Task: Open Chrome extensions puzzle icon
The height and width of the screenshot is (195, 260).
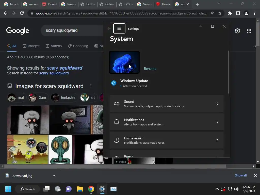Action: (x=230, y=13)
